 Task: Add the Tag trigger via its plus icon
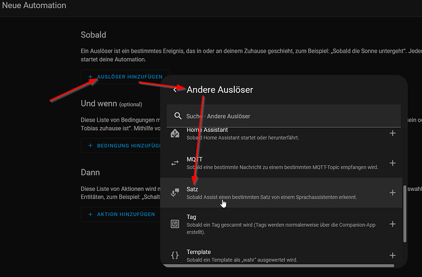pyautogui.click(x=393, y=224)
